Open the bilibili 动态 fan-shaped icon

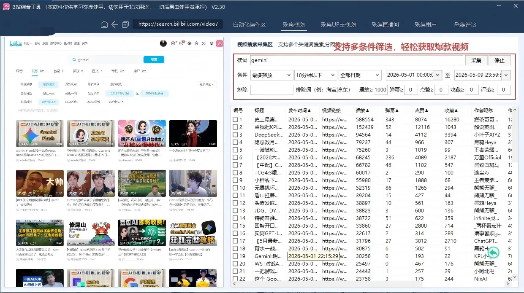tap(189, 43)
